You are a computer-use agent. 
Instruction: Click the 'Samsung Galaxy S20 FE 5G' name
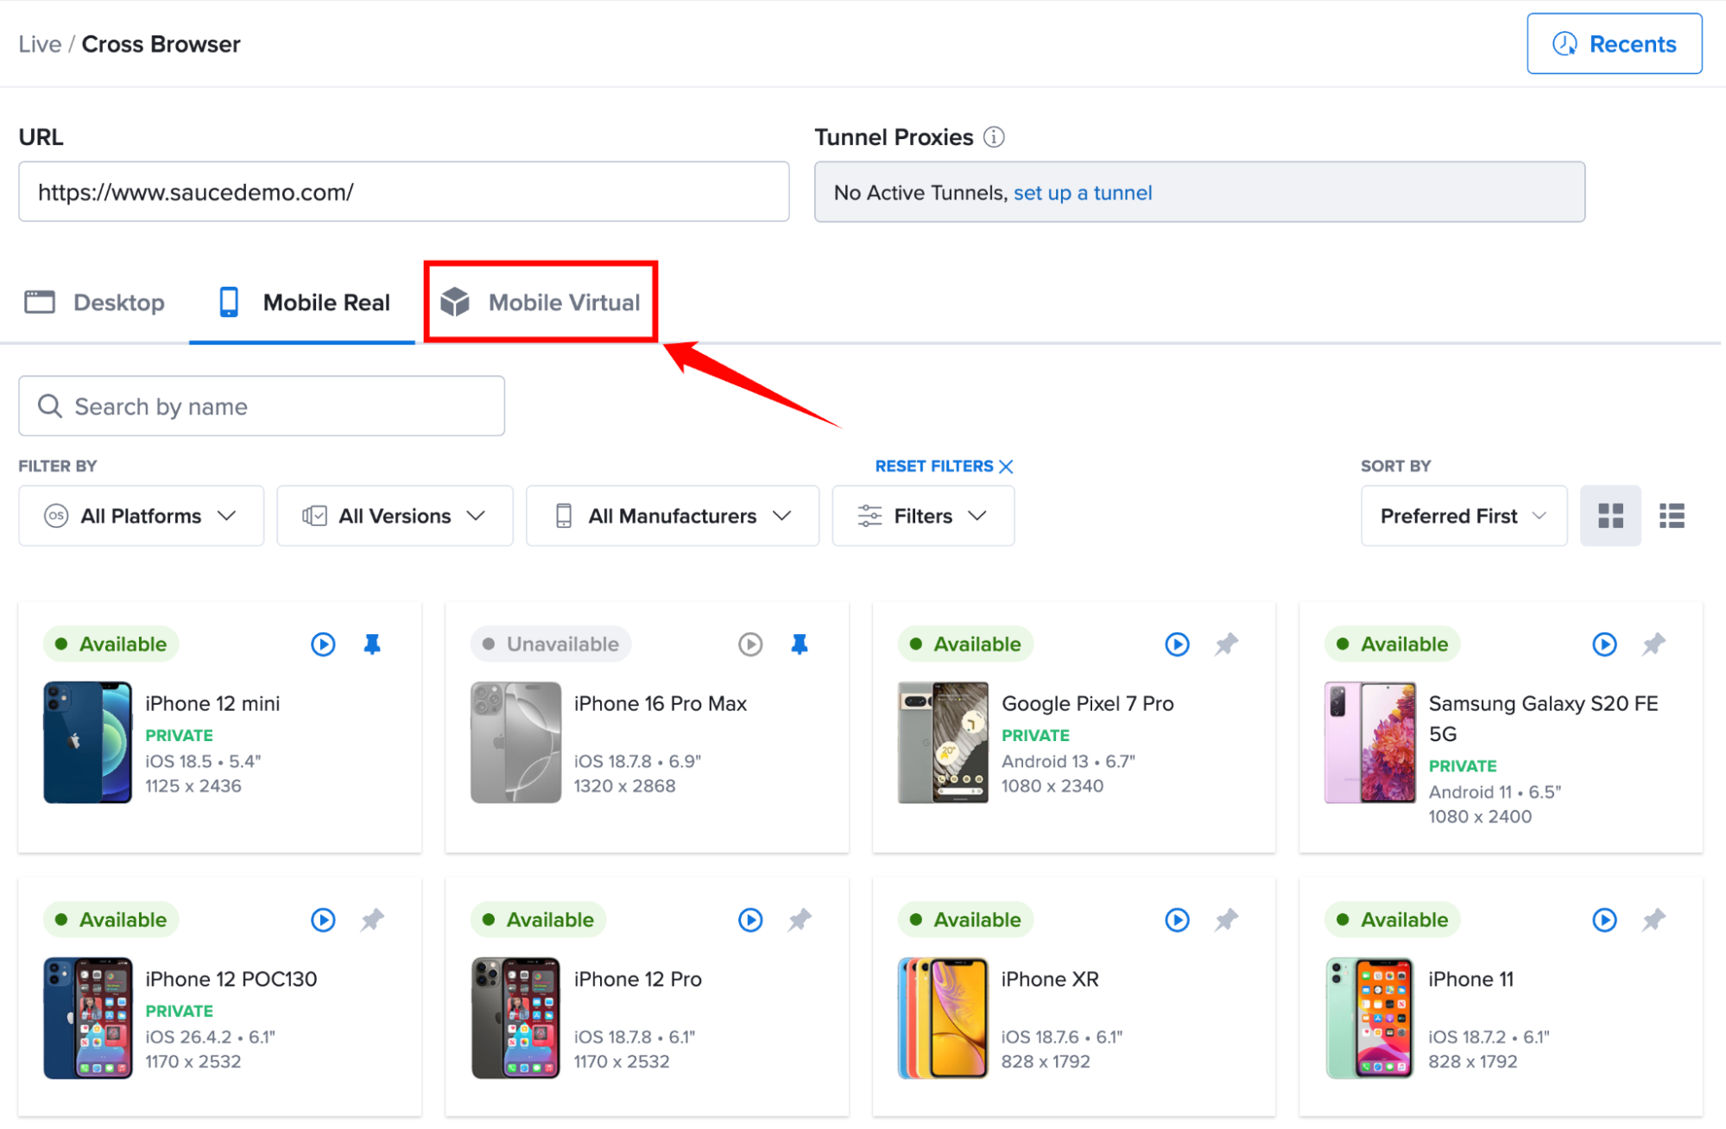click(x=1544, y=719)
